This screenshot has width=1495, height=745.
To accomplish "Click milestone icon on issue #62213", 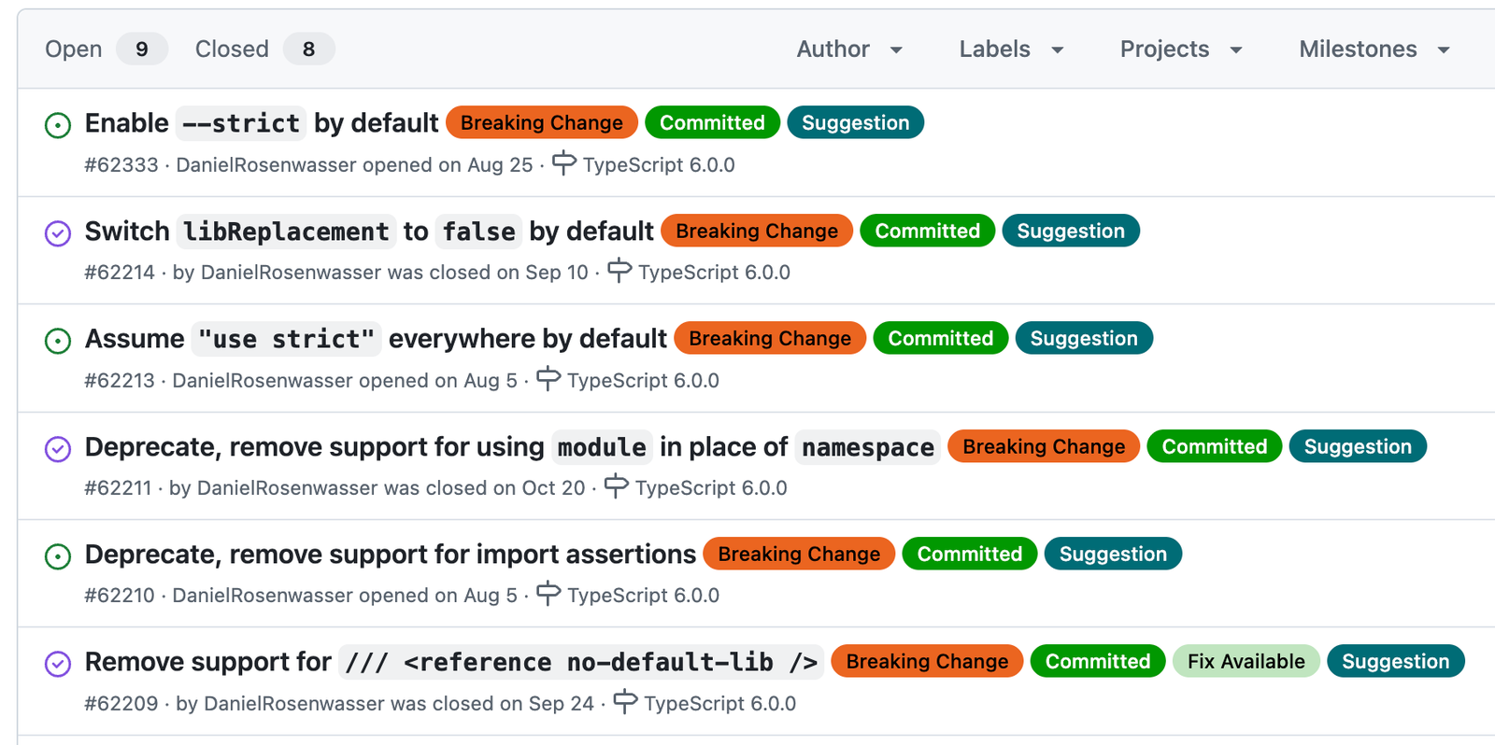I will (548, 379).
